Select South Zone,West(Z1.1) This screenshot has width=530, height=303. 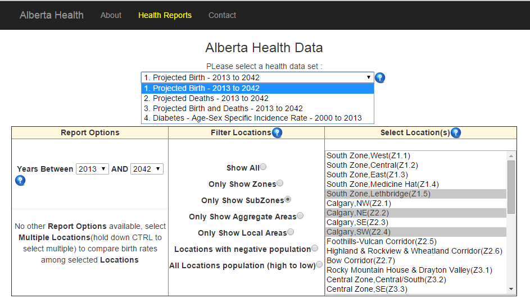(x=416, y=155)
